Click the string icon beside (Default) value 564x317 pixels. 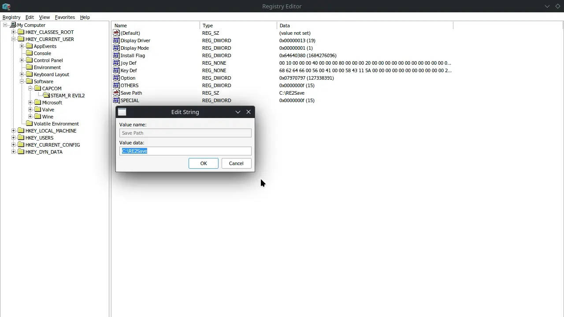click(x=116, y=33)
